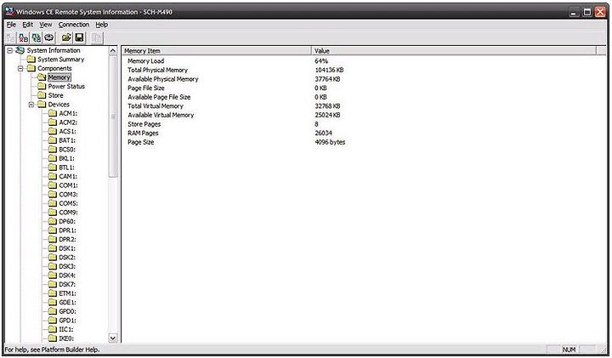This screenshot has width=612, height=358.
Task: Select the DSK4: device entry
Action: (67, 276)
